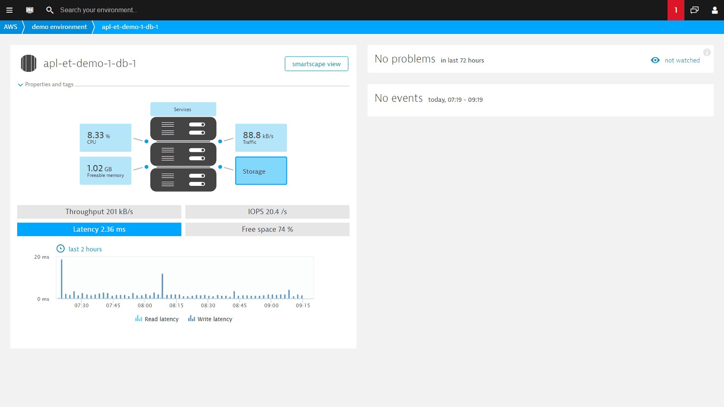724x407 pixels.
Task: Click the server rack illustration
Action: (183, 154)
